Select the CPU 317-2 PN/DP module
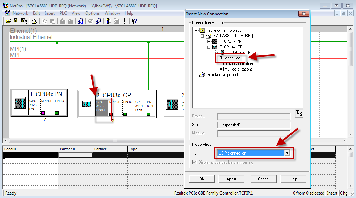356x198 pixels. [x=101, y=106]
